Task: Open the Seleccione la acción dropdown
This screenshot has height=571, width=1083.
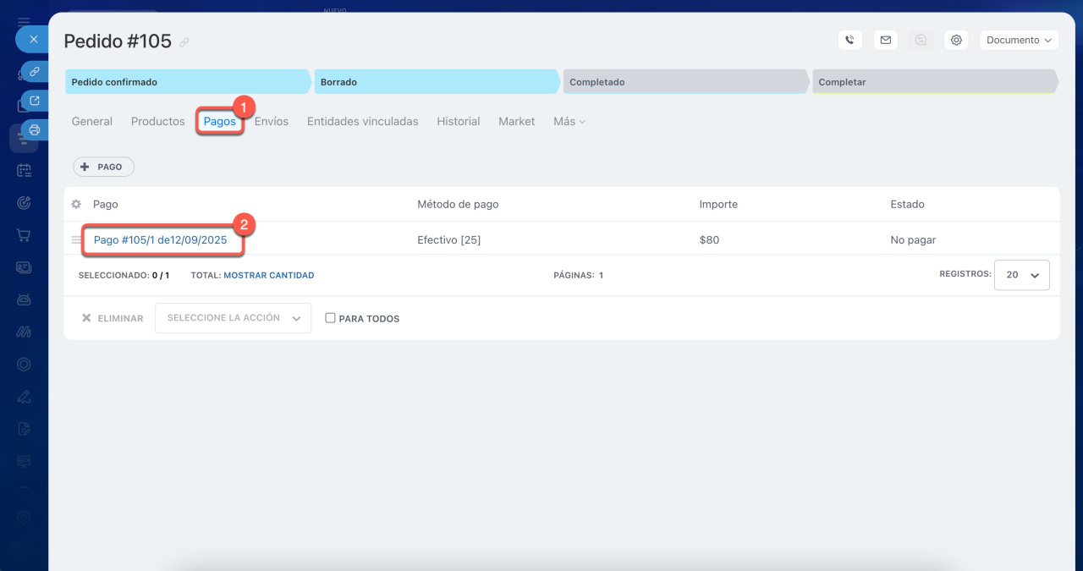Action: (233, 318)
